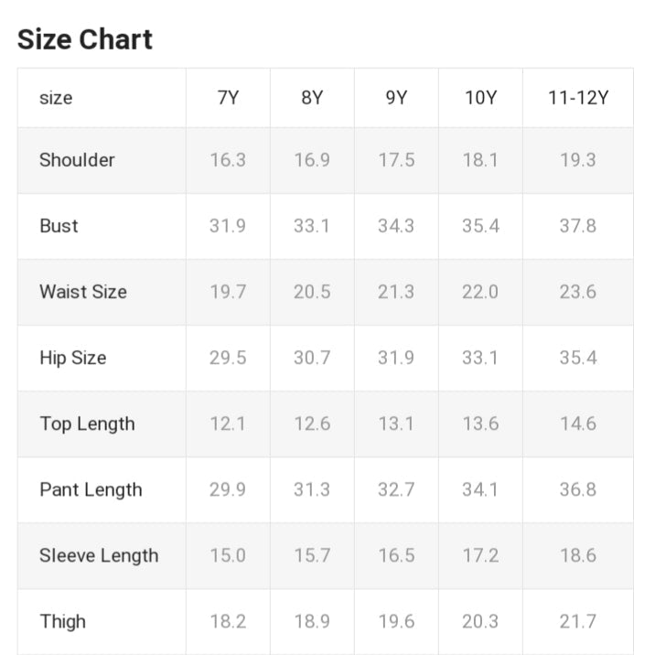655x655 pixels.
Task: Click Thigh value 21.7 for 11-12Y
Action: coord(578,621)
